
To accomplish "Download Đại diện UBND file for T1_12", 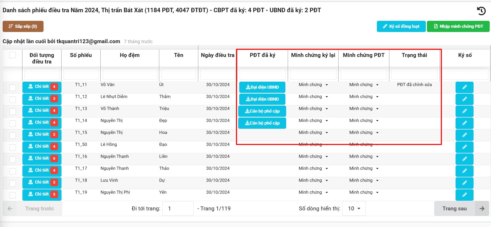I will point(262,99).
